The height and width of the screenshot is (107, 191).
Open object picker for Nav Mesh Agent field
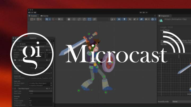click(51, 83)
